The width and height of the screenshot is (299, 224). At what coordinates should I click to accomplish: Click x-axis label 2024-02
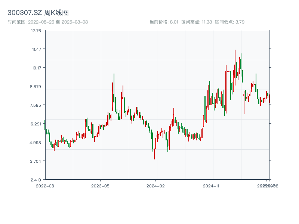tap(155, 186)
